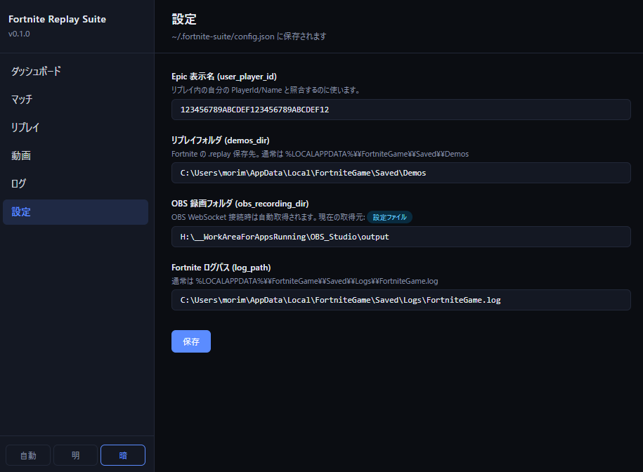The width and height of the screenshot is (643, 472).
Task: Select the リプレイフォルダ demos_dir field
Action: (401, 173)
